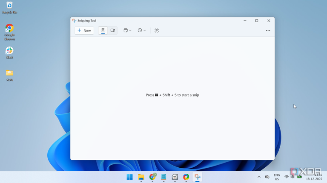Switch to video Record mode
This screenshot has width=327, height=183.
click(113, 30)
